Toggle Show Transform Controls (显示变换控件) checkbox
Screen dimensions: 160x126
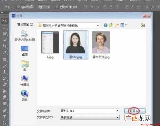click(x=57, y=7)
